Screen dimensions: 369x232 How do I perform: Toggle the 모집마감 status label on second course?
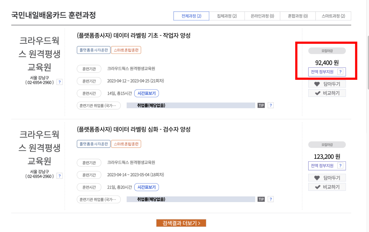pyautogui.click(x=326, y=145)
